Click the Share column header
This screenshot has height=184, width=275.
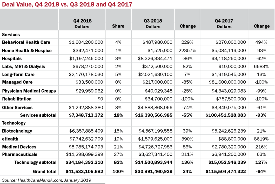118,26
